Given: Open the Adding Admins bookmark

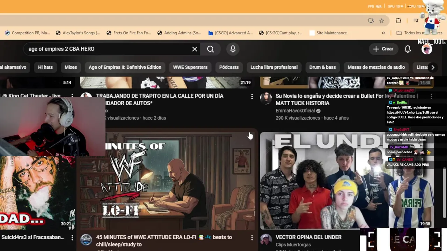Looking at the screenshot, I should pyautogui.click(x=179, y=33).
